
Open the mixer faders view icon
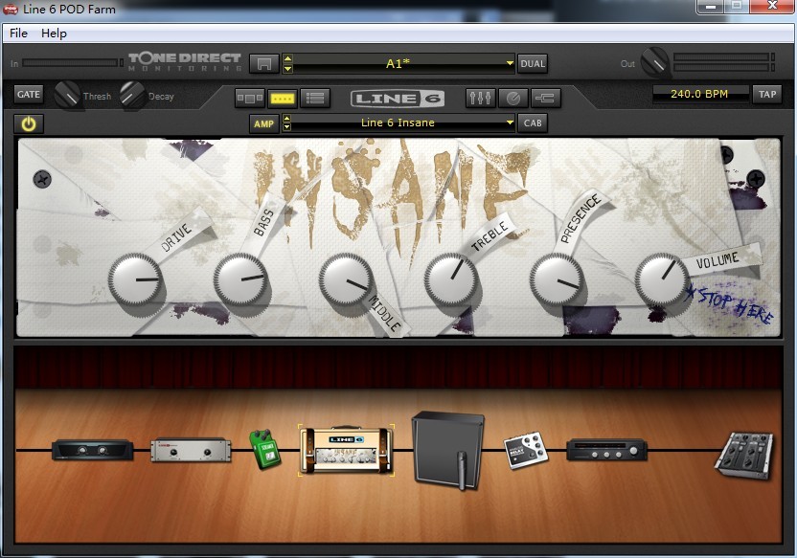480,98
